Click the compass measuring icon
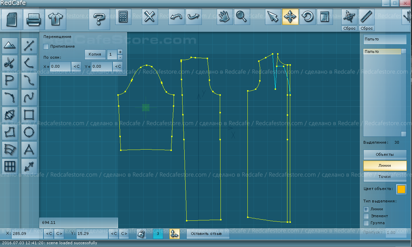Screen dimensions: 412x247 pos(349,17)
